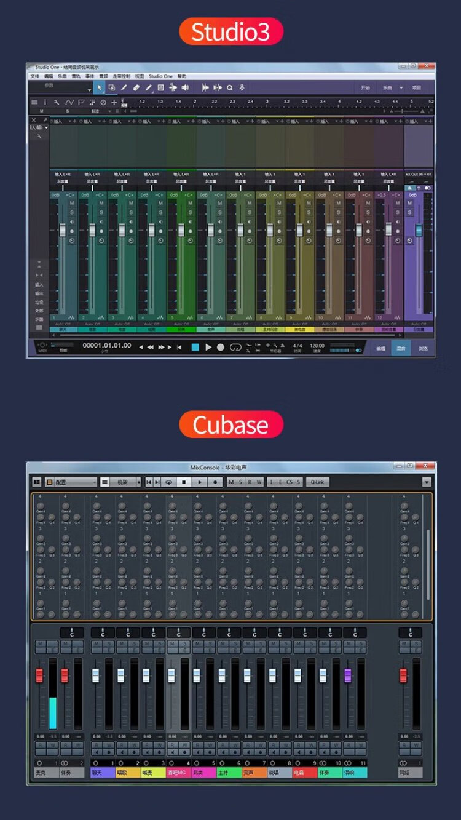The image size is (461, 820).
Task: Click the 开始 button in Studio One
Action: pos(365,88)
